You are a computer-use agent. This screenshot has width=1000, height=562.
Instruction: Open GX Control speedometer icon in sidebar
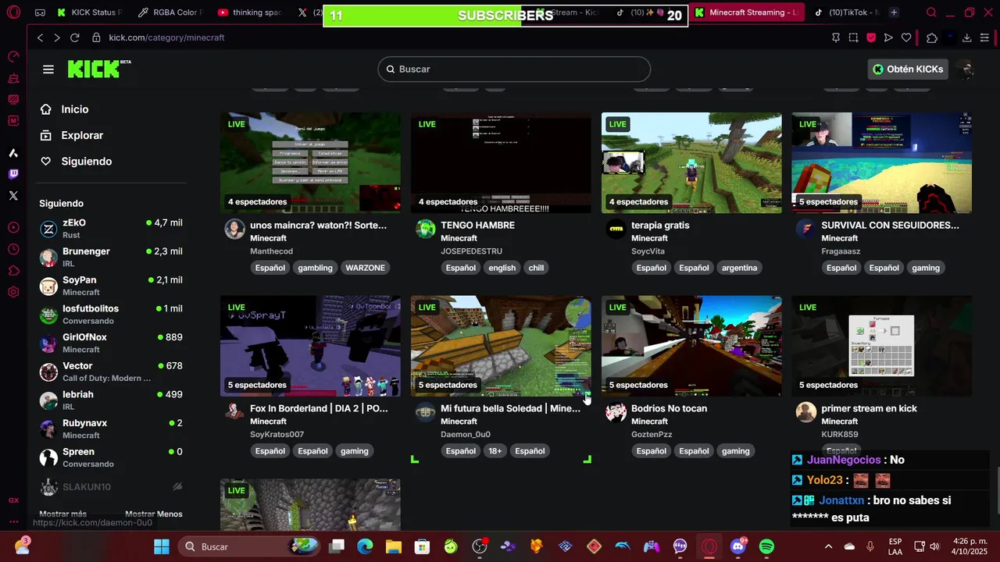[x=13, y=56]
